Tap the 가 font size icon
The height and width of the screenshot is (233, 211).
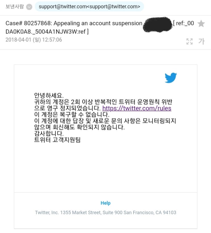[202, 41]
